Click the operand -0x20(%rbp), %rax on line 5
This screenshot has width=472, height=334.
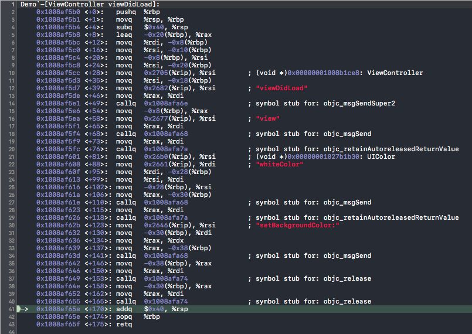point(178,35)
